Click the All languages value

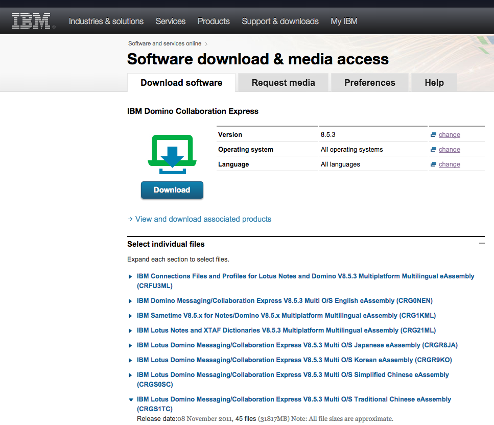pos(340,164)
